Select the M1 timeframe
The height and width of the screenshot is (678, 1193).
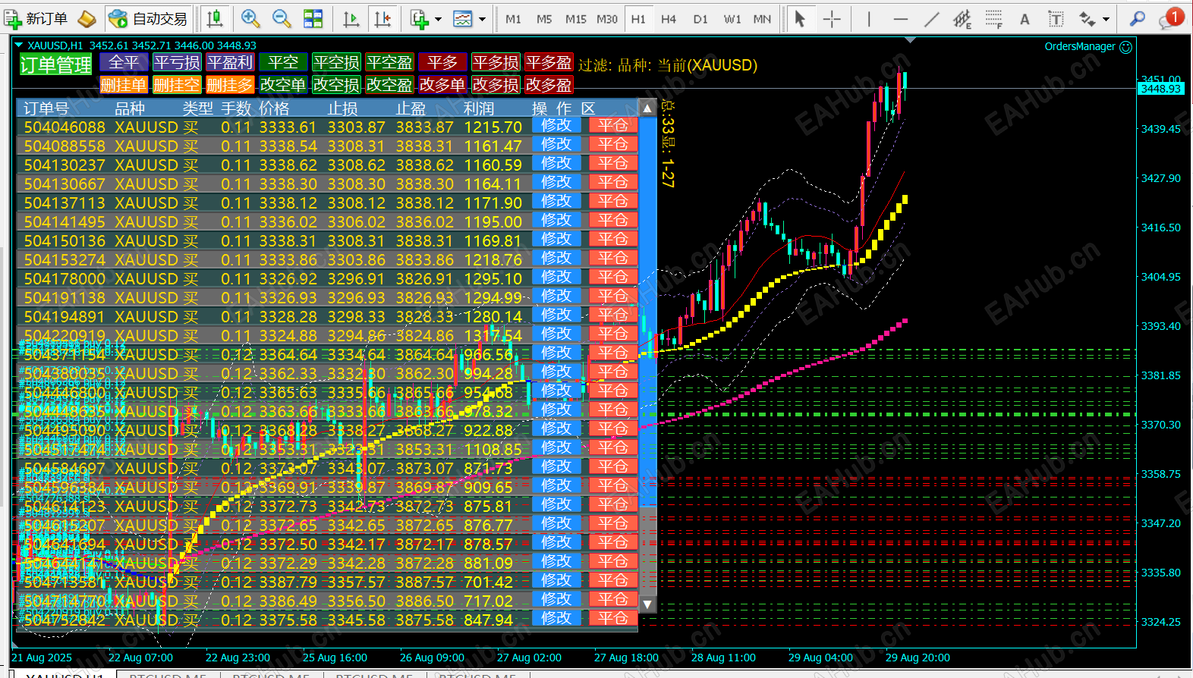(x=514, y=19)
